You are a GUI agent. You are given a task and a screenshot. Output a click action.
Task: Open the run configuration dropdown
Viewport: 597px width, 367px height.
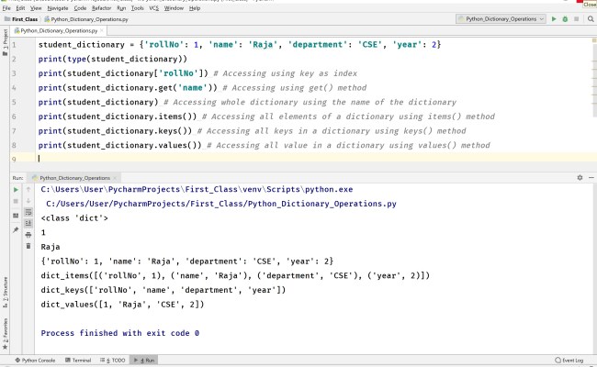click(501, 19)
